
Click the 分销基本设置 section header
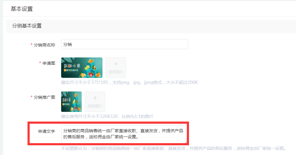(x=27, y=26)
